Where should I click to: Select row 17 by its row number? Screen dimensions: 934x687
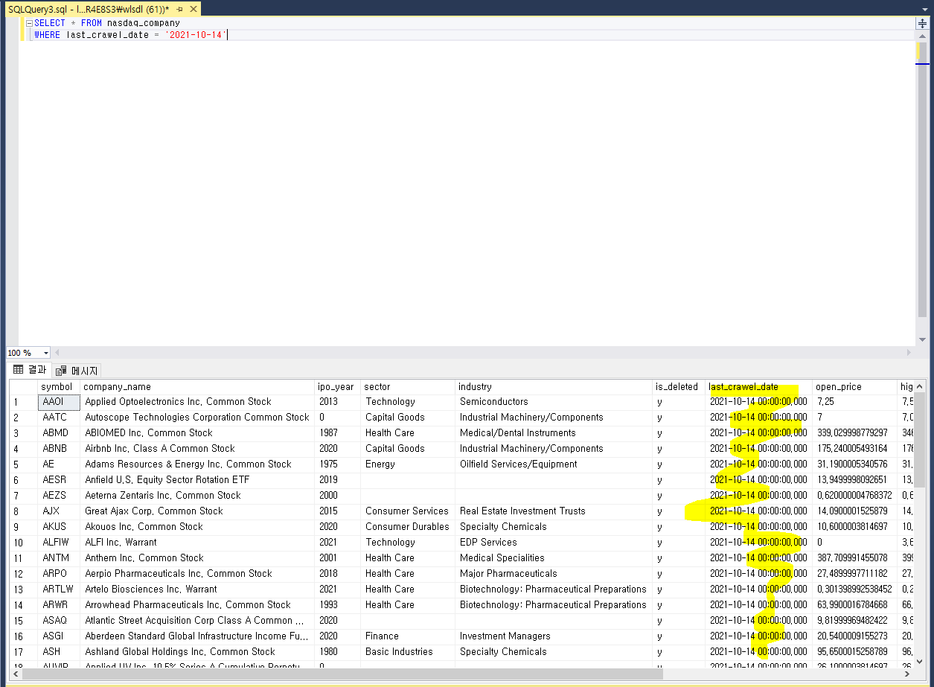(x=23, y=652)
